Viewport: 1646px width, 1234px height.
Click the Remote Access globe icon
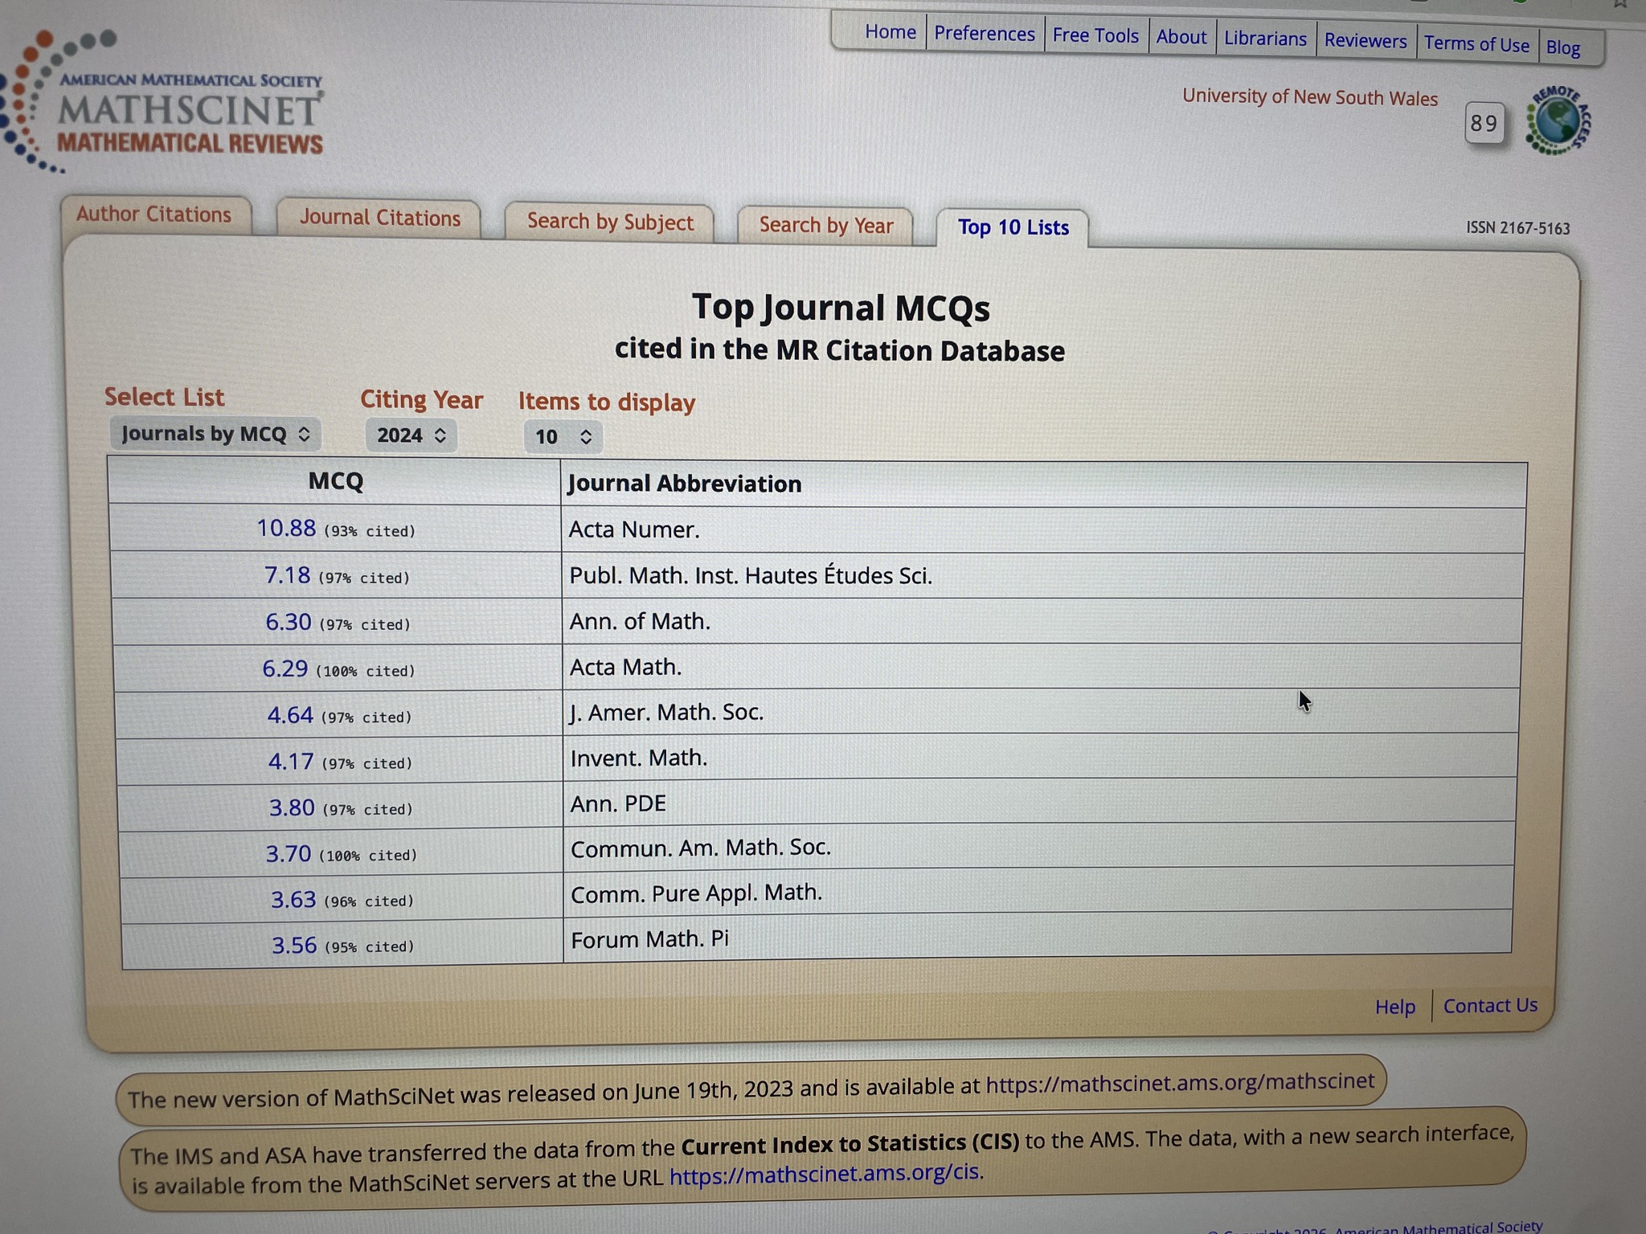(x=1558, y=121)
